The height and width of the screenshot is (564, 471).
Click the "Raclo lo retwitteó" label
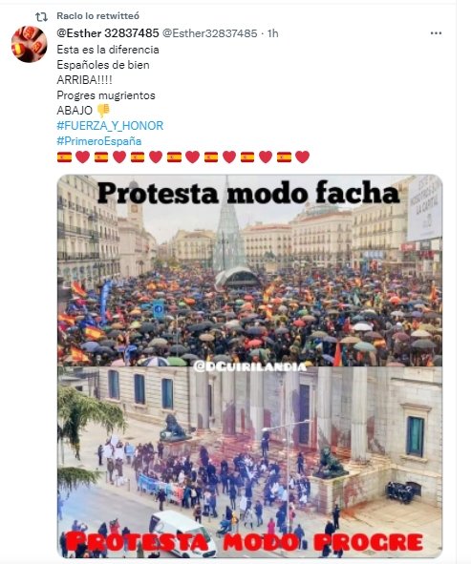click(x=98, y=16)
